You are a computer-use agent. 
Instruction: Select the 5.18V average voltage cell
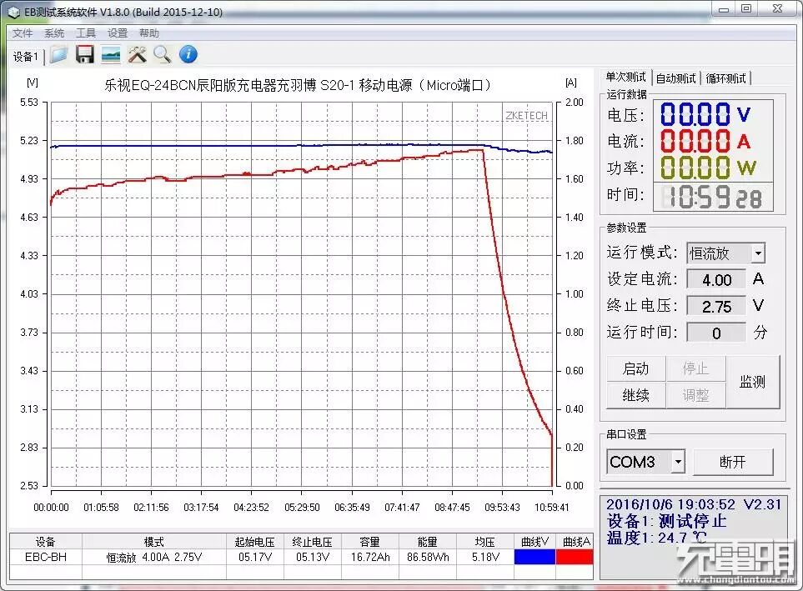(x=485, y=557)
